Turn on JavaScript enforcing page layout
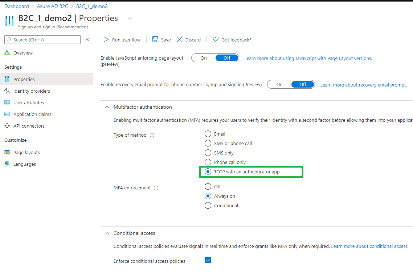The image size is (413, 277). tap(204, 58)
